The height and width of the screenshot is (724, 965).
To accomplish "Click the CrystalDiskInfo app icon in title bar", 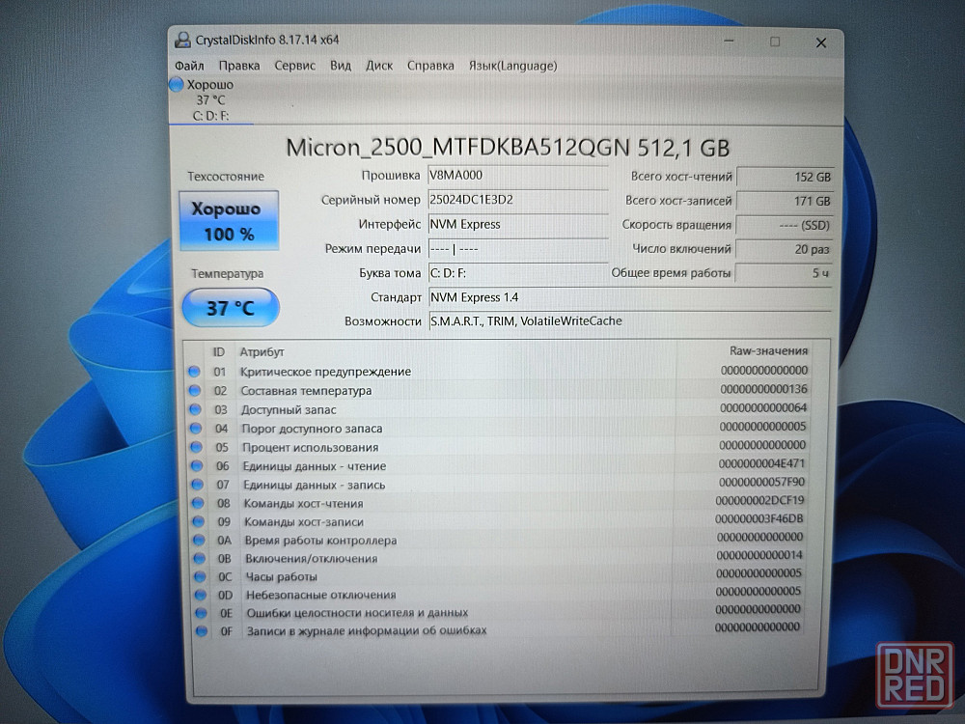I will click(x=182, y=40).
